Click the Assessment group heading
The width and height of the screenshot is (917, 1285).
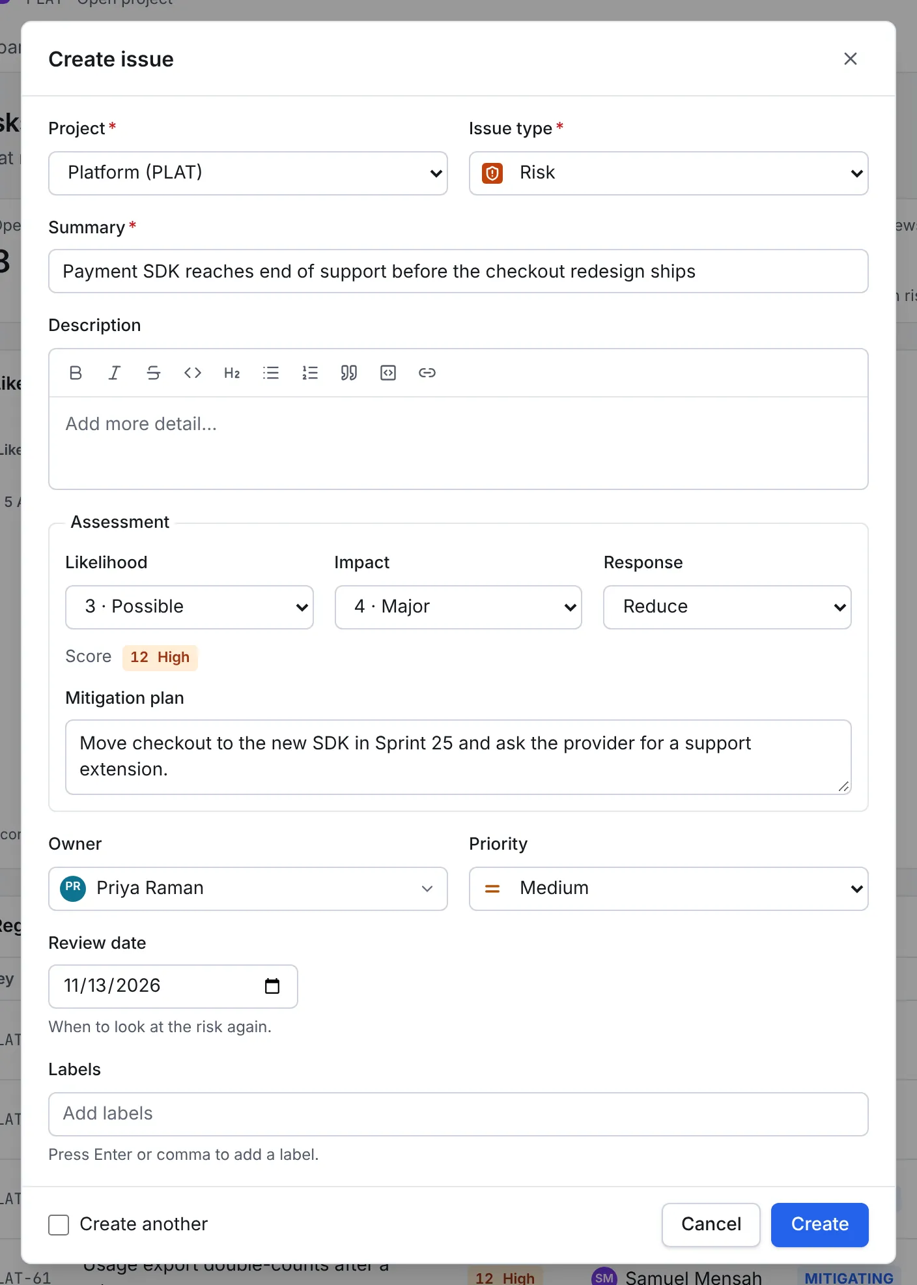[120, 522]
